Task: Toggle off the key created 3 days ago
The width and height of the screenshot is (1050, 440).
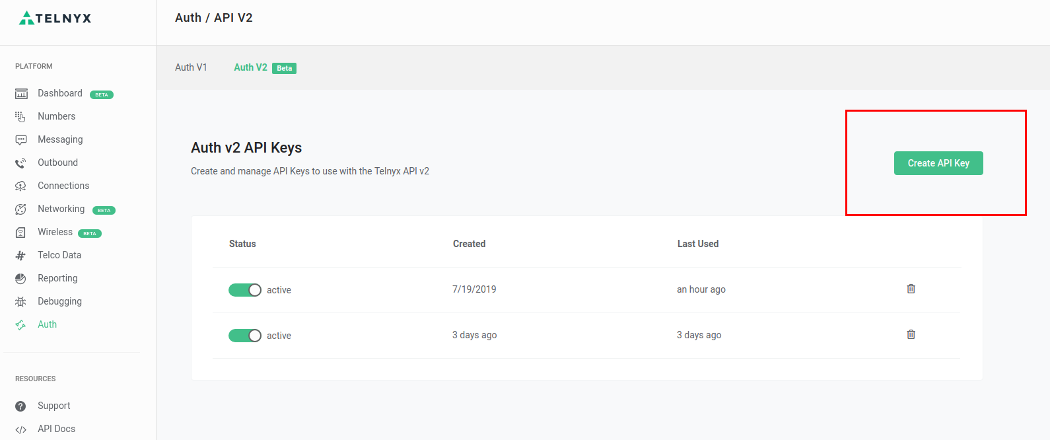Action: (245, 336)
